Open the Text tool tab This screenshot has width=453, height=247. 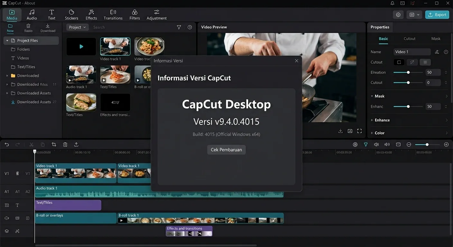(x=51, y=15)
